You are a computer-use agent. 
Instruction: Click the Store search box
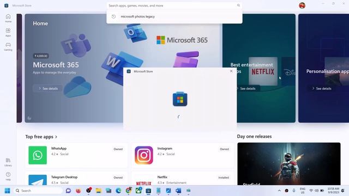point(174,5)
